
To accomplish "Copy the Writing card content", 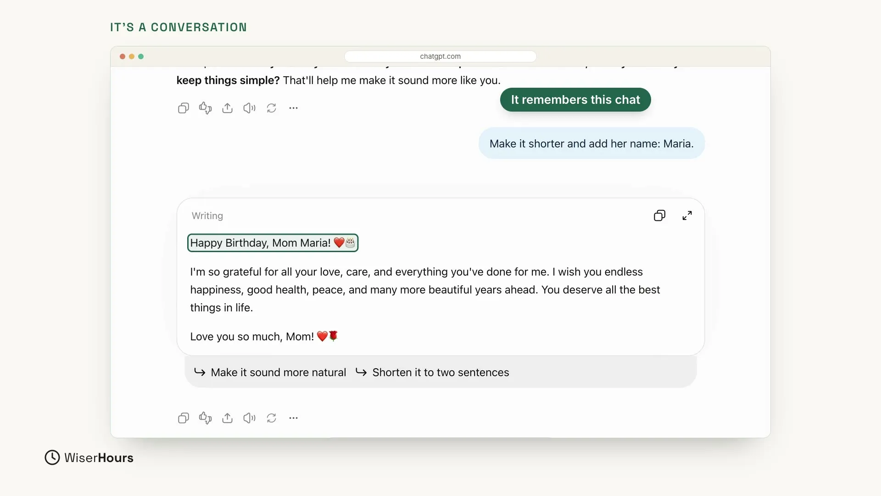I will point(659,215).
